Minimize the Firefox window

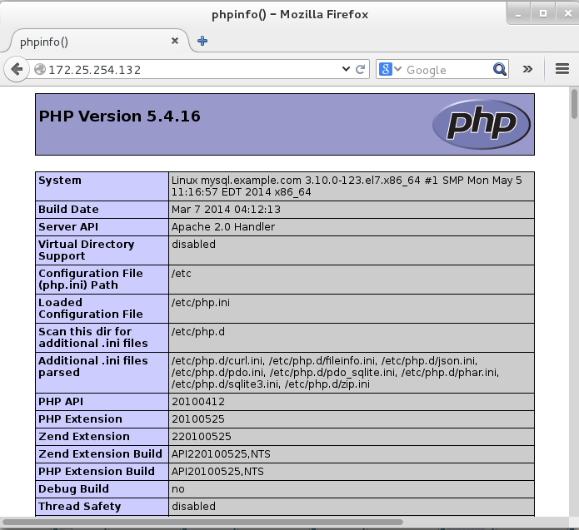coord(518,13)
